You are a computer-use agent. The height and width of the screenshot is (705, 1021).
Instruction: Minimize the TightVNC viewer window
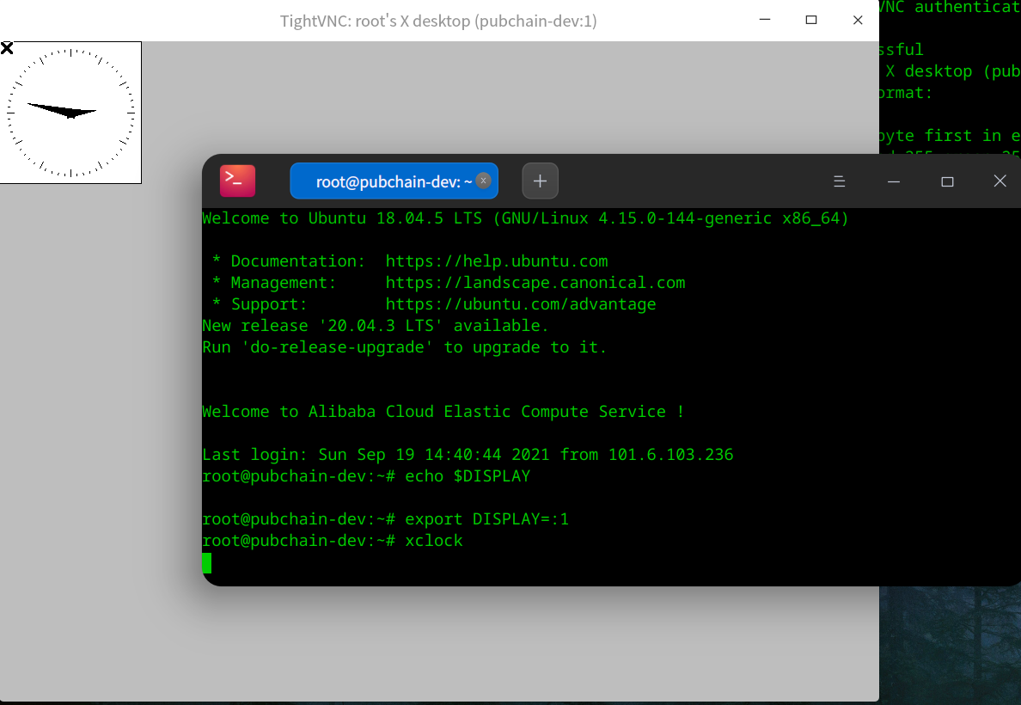click(764, 20)
